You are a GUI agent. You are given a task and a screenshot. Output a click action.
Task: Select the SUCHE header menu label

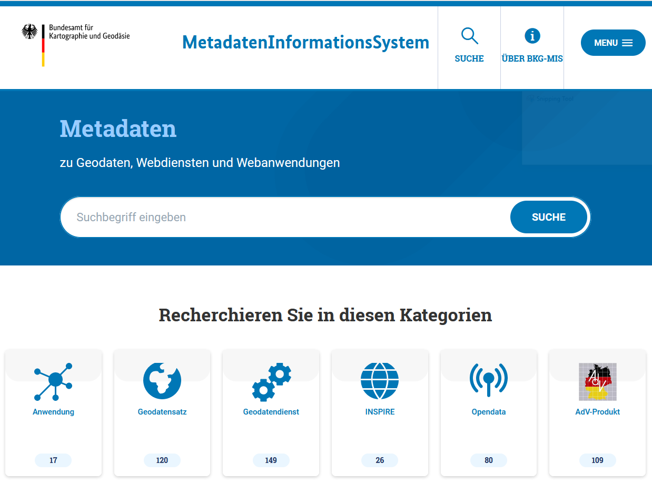click(469, 58)
